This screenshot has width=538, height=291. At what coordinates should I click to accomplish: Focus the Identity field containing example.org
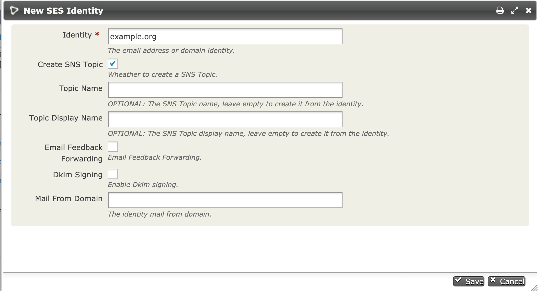tap(225, 36)
